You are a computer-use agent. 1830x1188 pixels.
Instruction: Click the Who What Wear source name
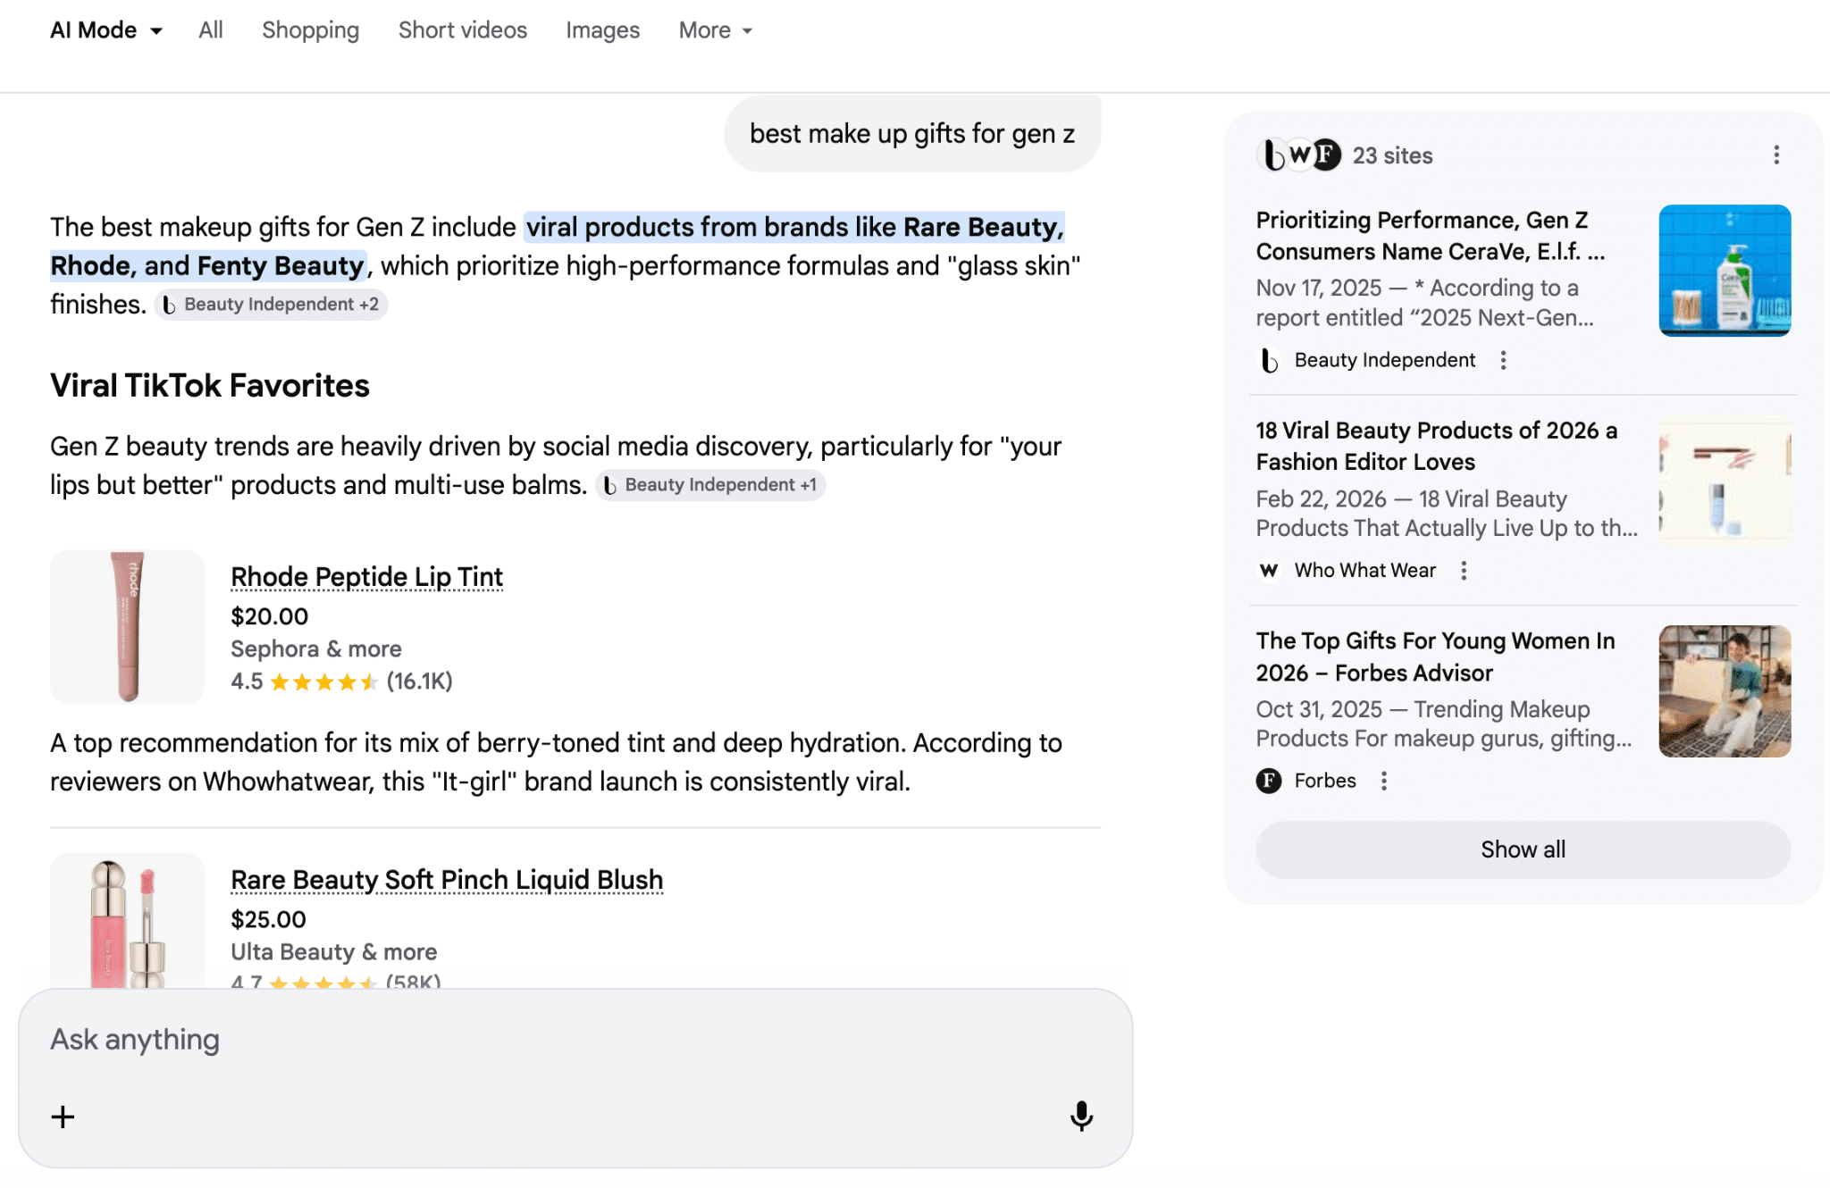(x=1365, y=571)
